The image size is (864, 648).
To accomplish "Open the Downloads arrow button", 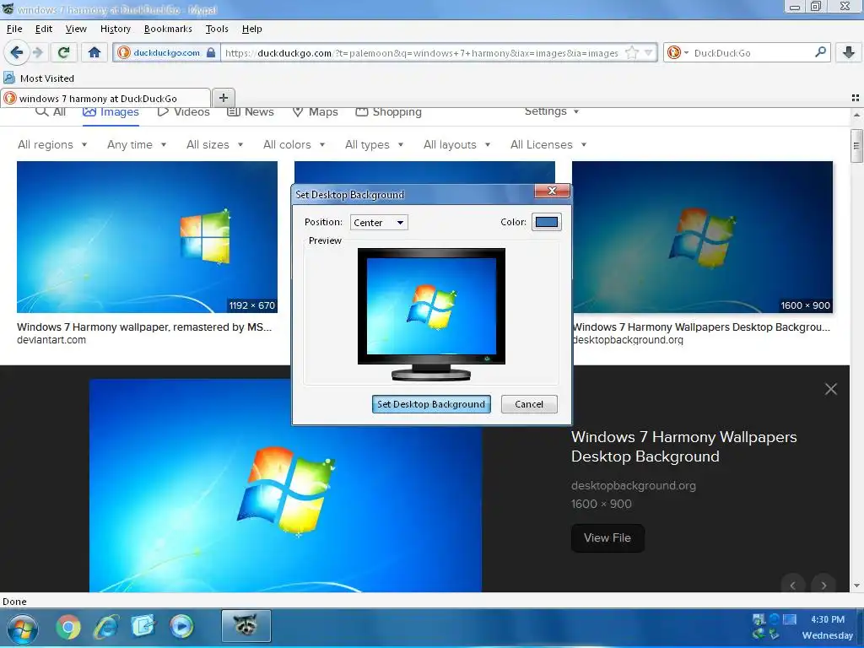I will point(849,52).
